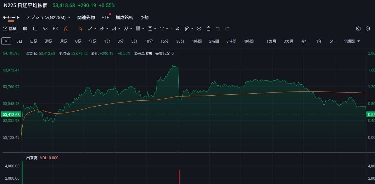The height and width of the screenshot is (184, 375).
Task: Select the parallel channel drawing tool
Action: pyautogui.click(x=102, y=29)
